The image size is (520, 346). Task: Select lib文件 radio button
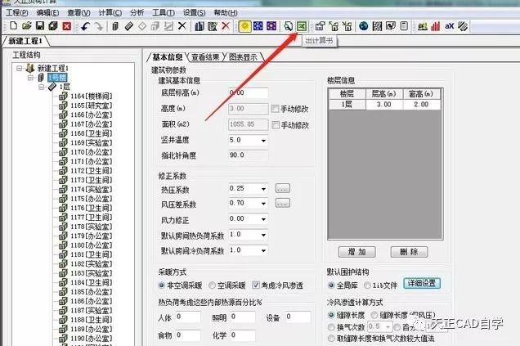click(x=367, y=285)
